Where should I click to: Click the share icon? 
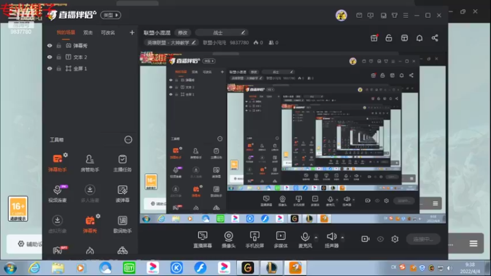click(435, 38)
